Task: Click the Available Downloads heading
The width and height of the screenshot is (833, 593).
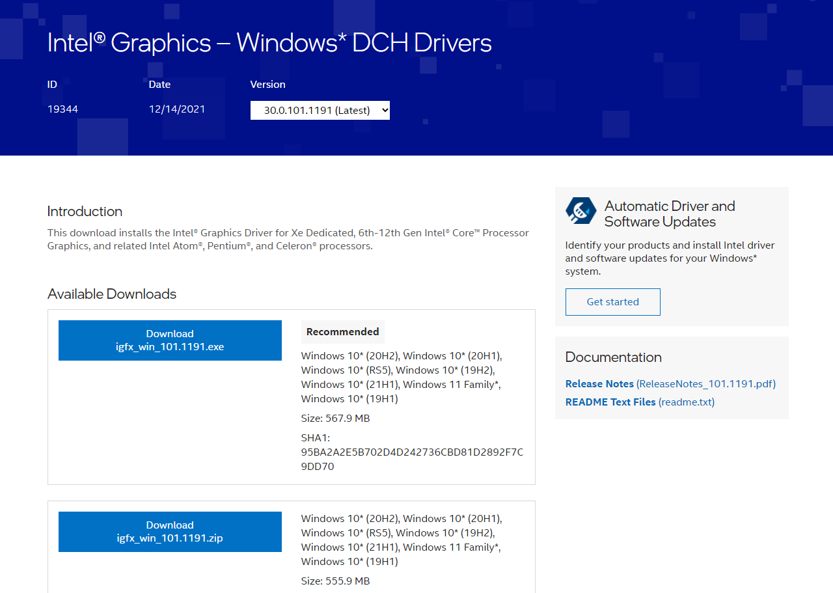Action: (x=112, y=294)
